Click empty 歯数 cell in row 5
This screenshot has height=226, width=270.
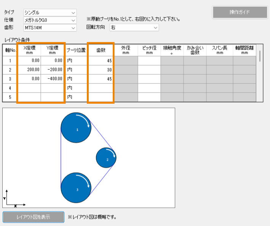(x=101, y=97)
